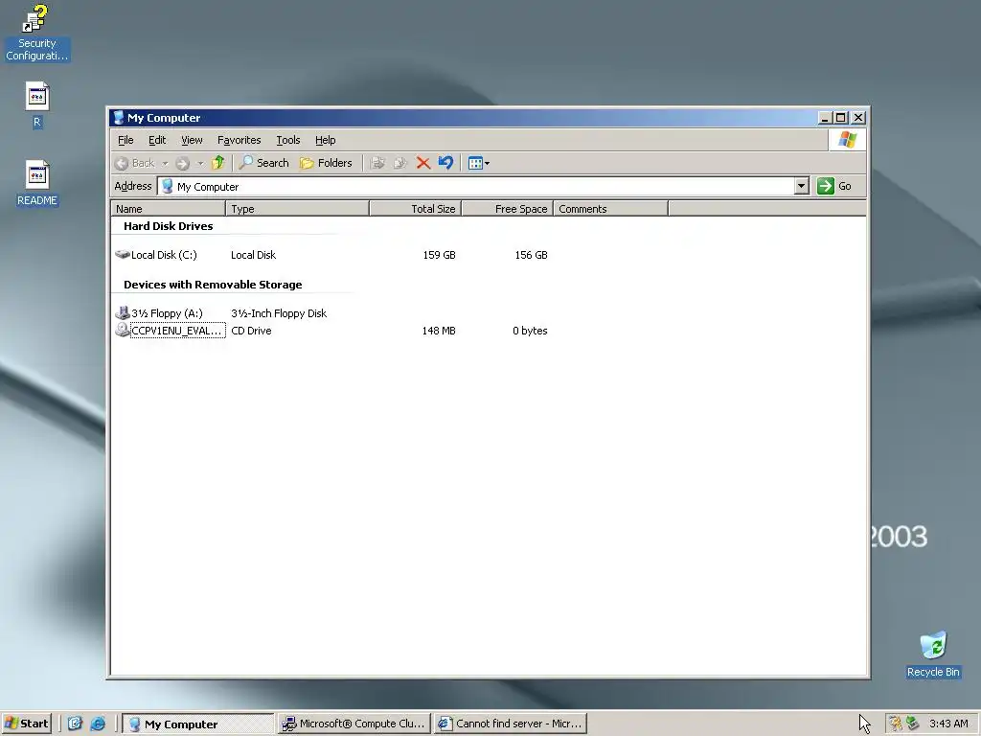
Task: Select the Local Disk (C:) drive icon
Action: (x=123, y=255)
